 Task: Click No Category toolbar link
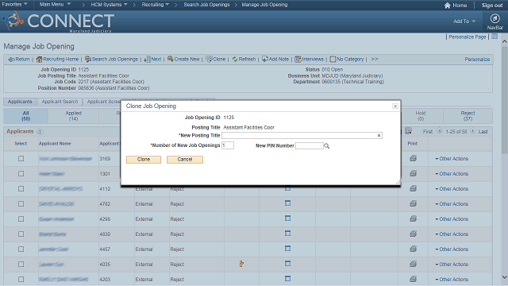click(347, 60)
